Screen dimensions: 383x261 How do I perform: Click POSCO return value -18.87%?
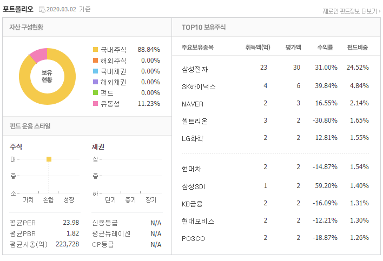(325, 238)
